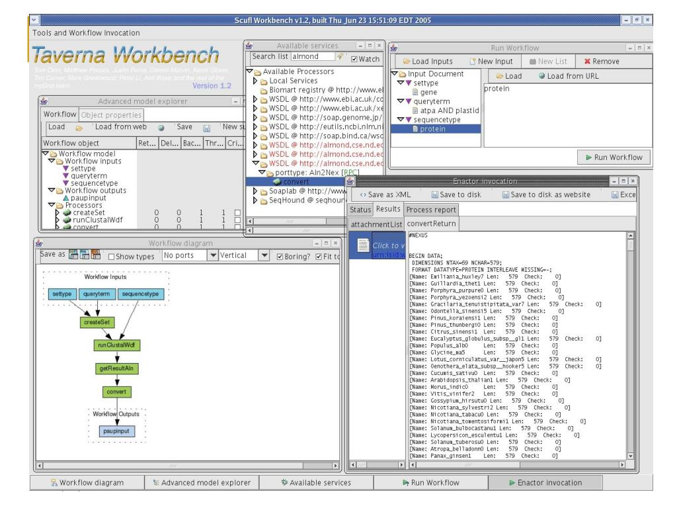Click the DOT save icon in Workflow diagram

coord(73,255)
